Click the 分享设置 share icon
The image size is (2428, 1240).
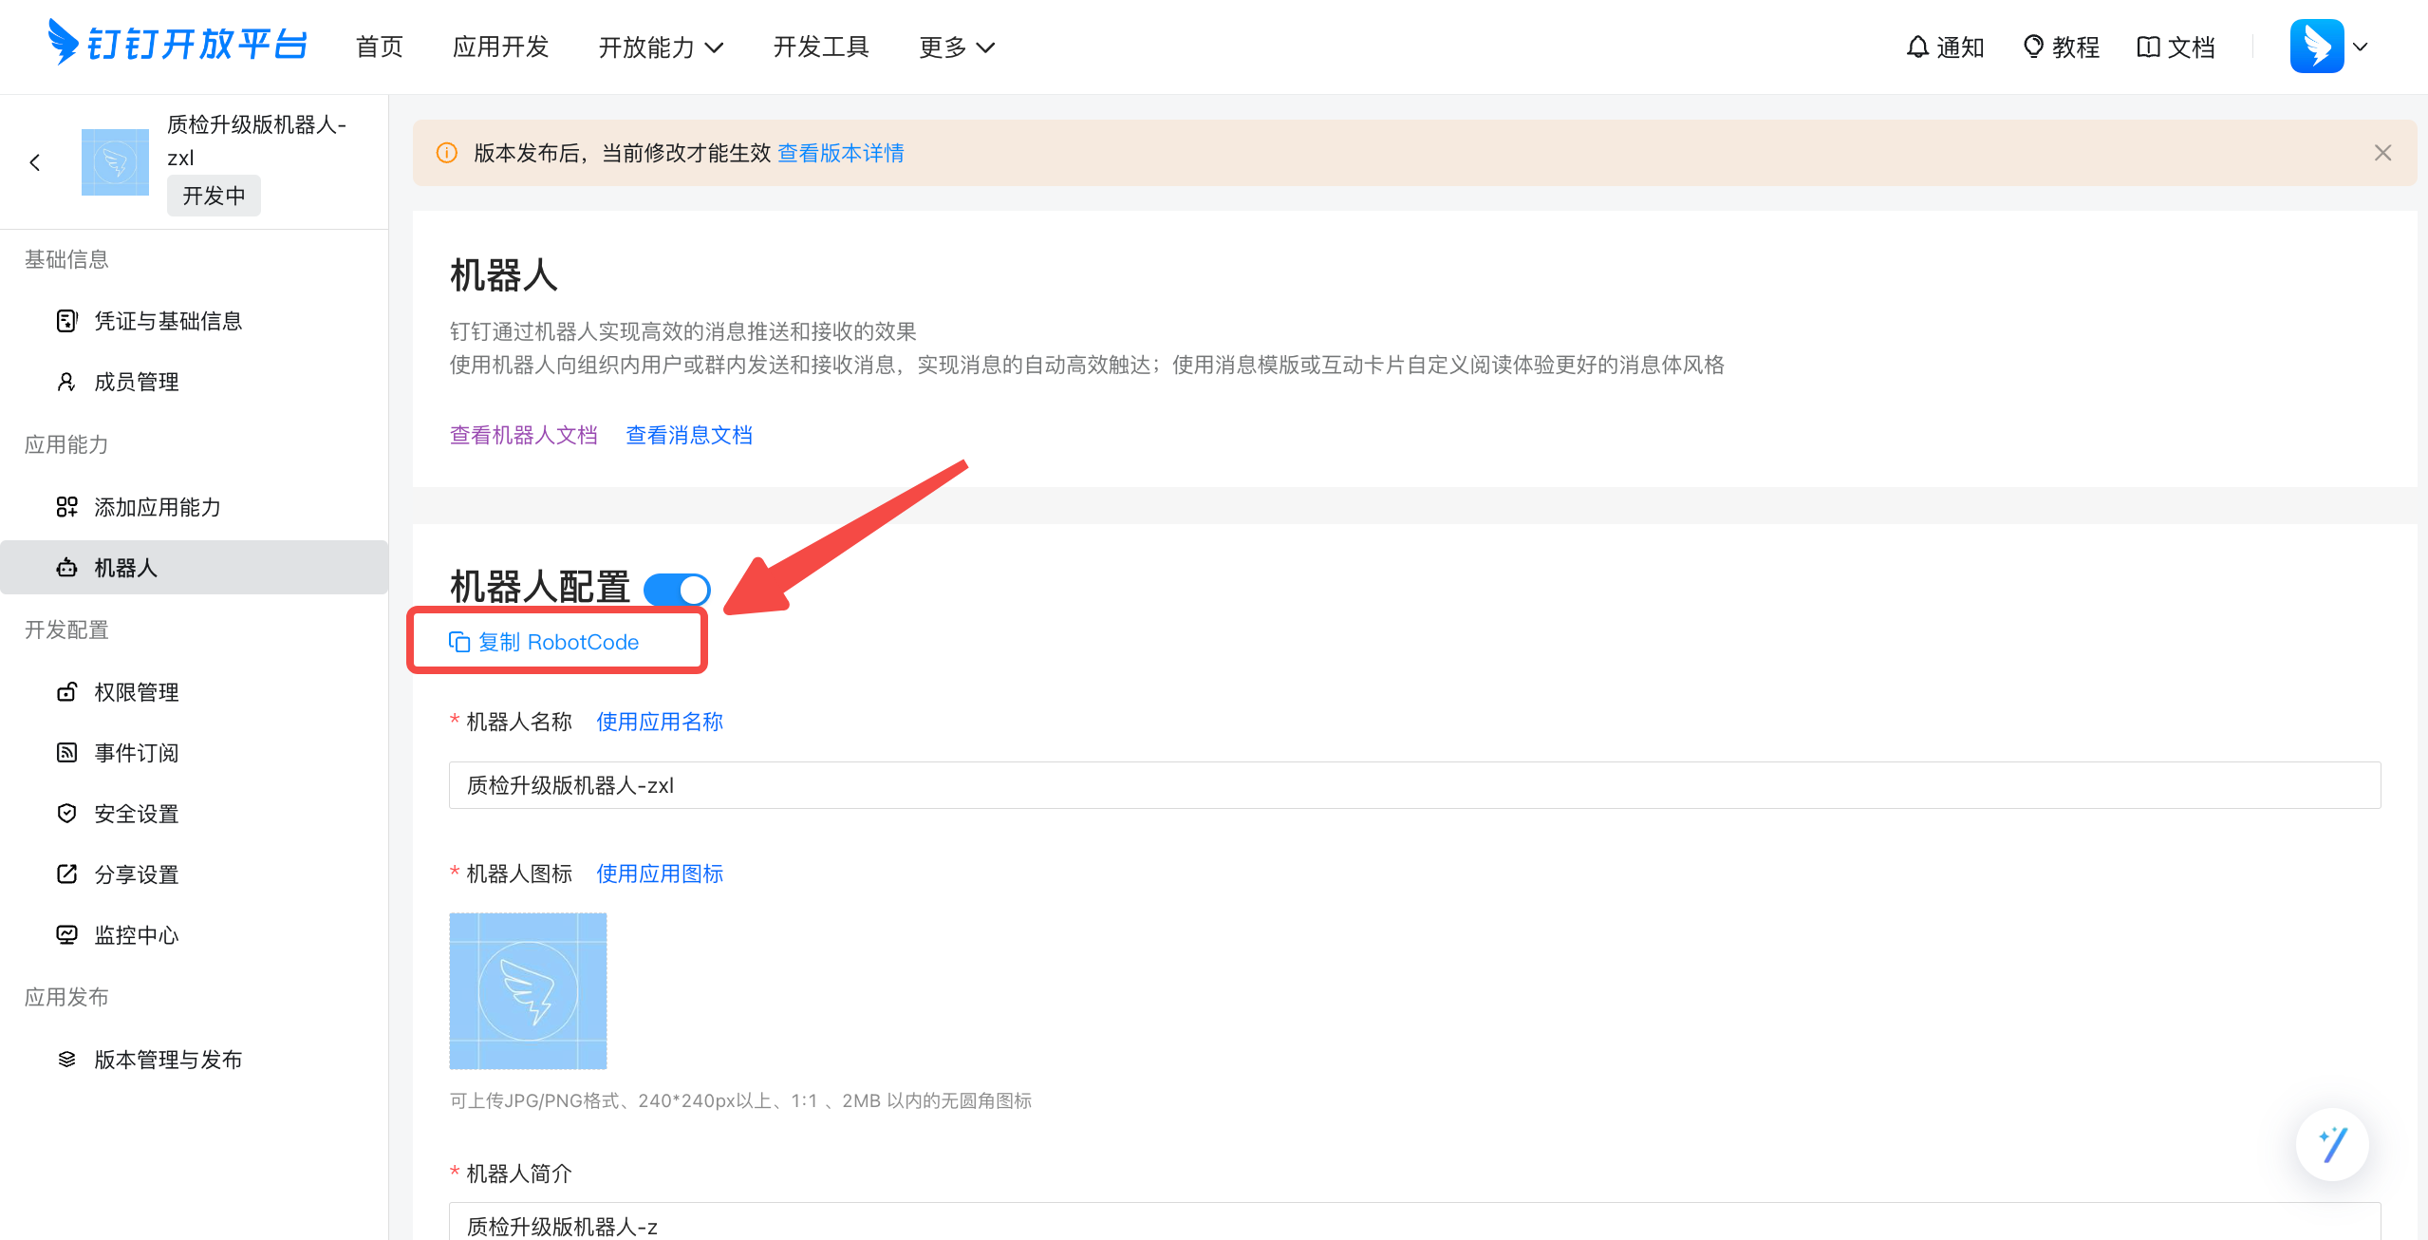point(66,874)
